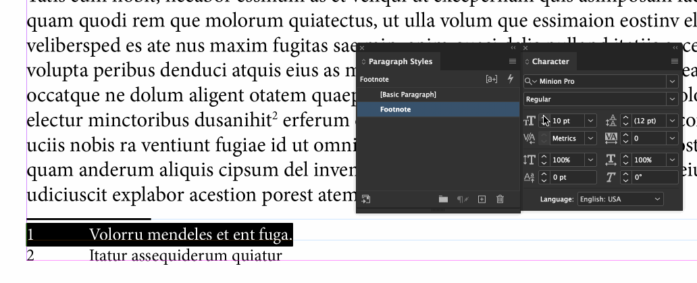Image resolution: width=697 pixels, height=283 pixels.
Task: Click the Create new paragraph style plus icon
Action: (x=482, y=199)
